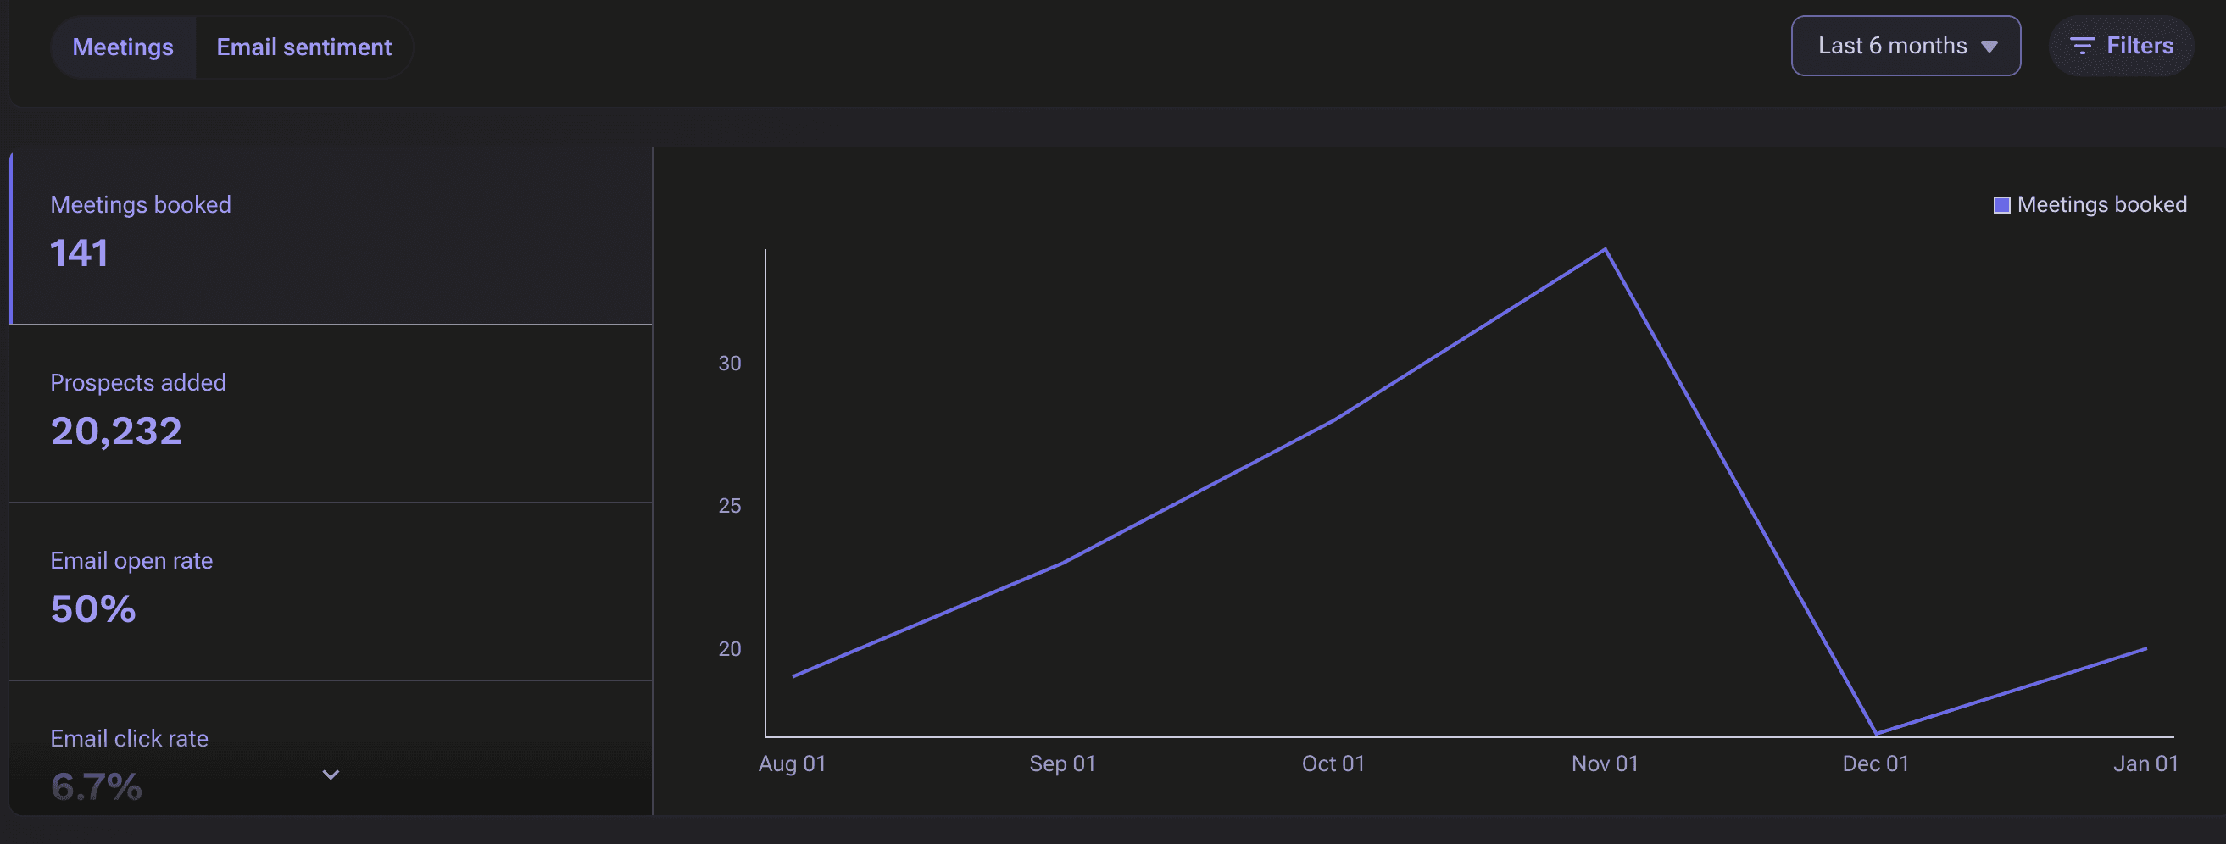Click the Sep 01 axis label

coord(1063,763)
